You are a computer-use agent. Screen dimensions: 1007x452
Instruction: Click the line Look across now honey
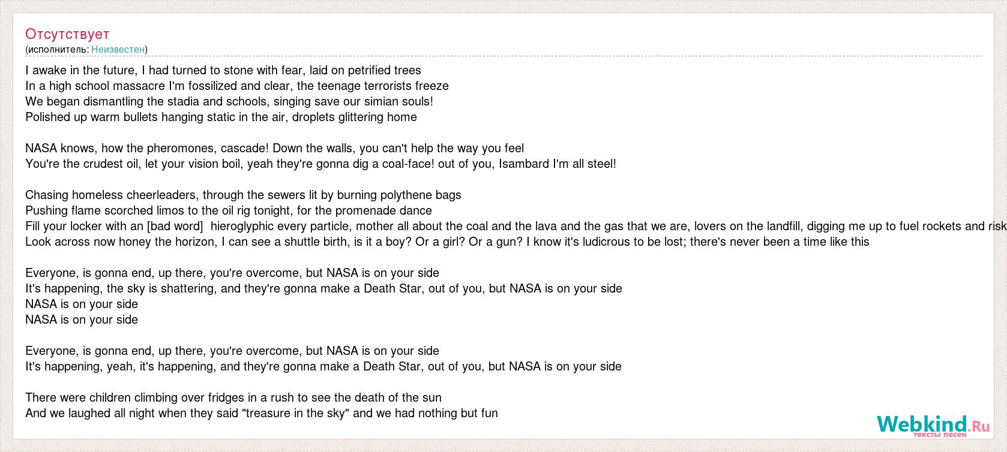(x=447, y=242)
